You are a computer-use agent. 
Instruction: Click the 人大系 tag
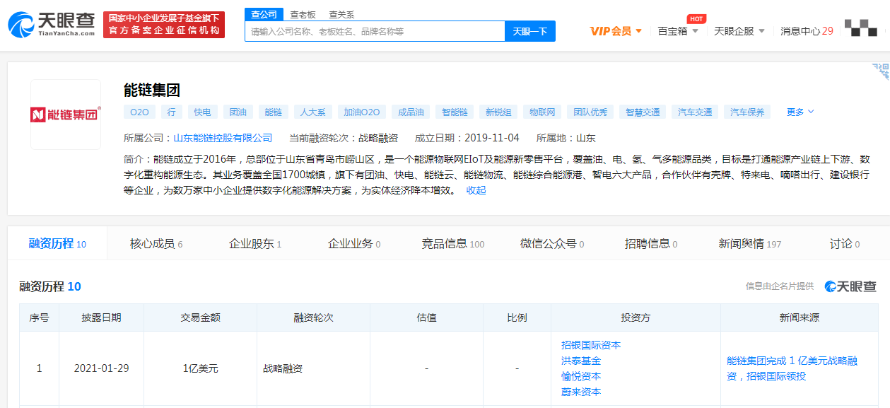pos(313,112)
